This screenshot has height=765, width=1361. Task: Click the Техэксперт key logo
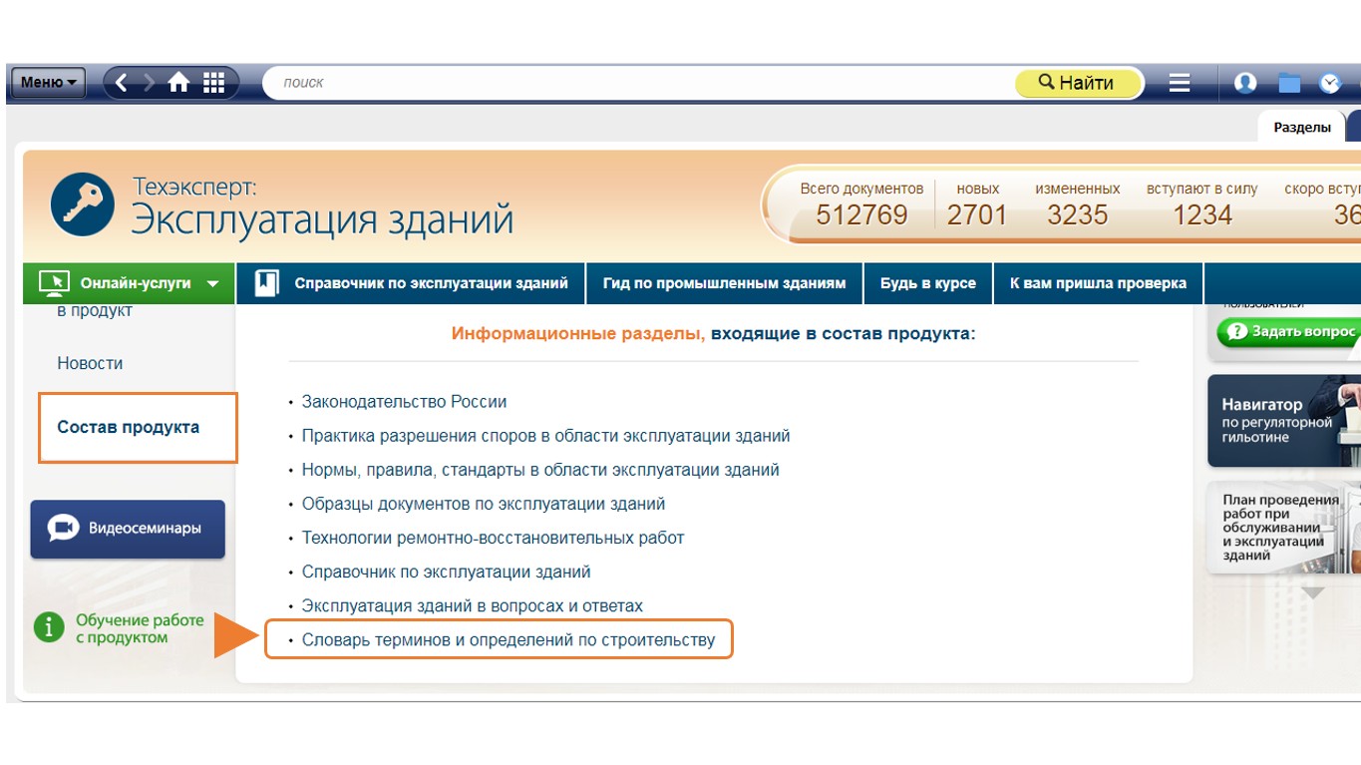click(83, 204)
